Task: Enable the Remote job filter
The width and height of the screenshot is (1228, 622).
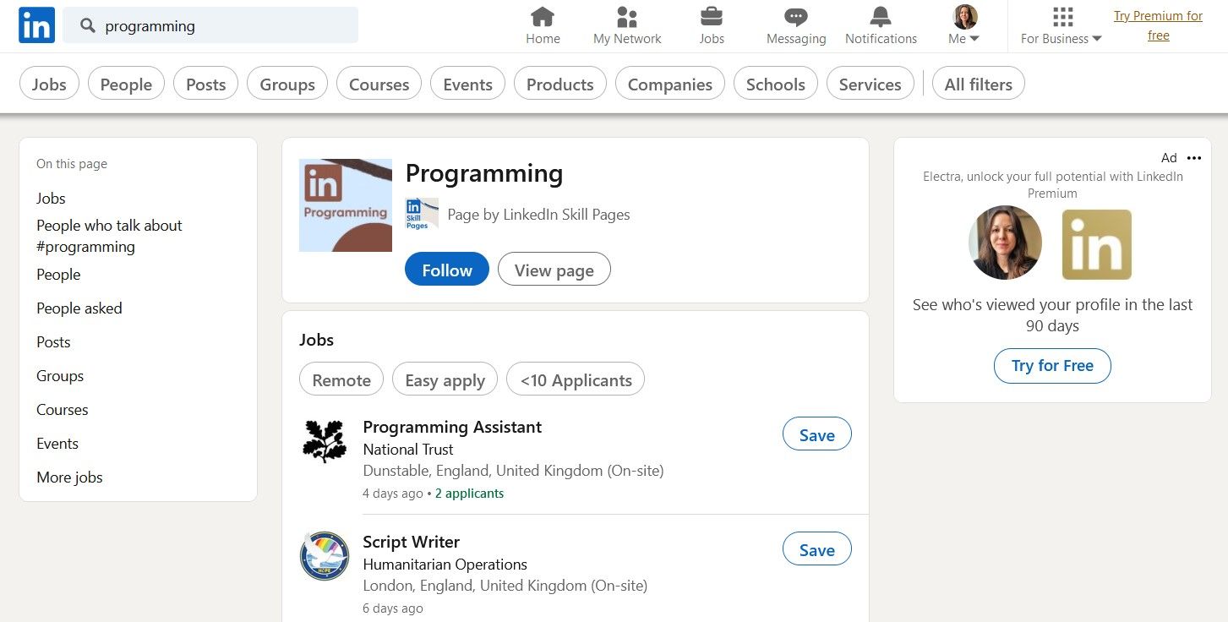Action: pos(341,379)
